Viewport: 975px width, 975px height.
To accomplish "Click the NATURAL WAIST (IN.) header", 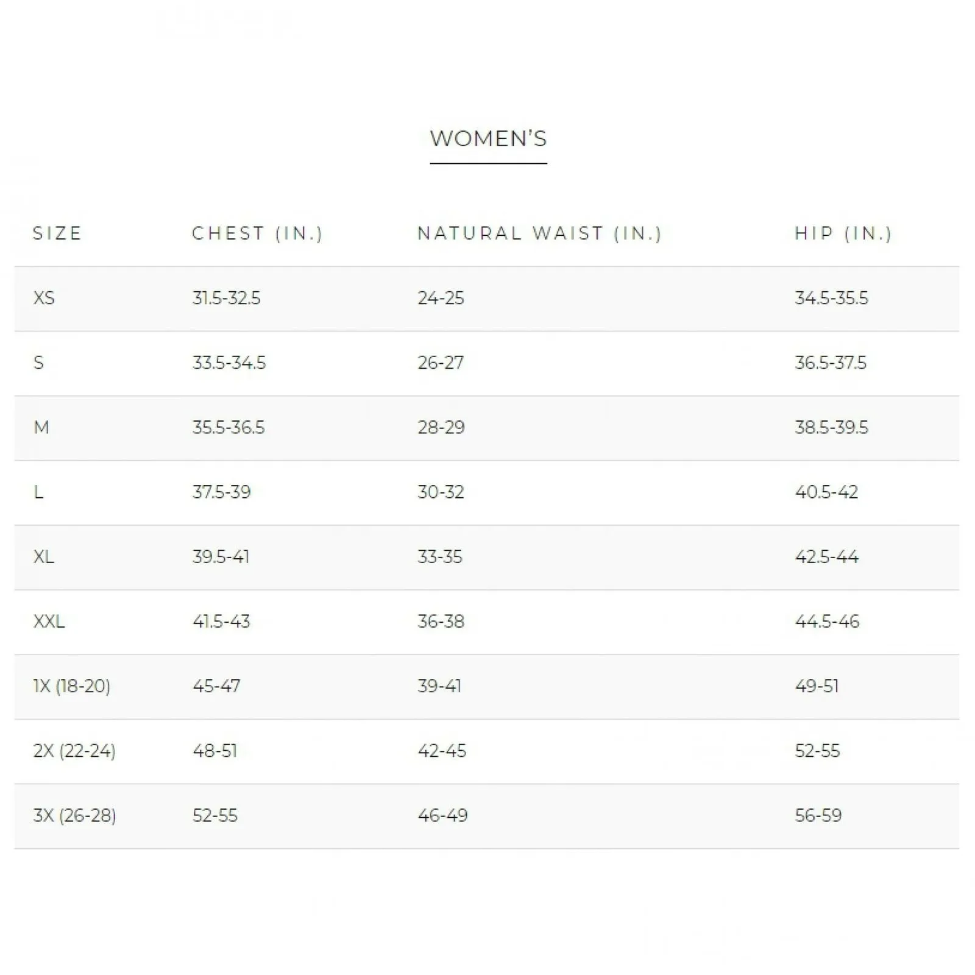I will coord(539,233).
